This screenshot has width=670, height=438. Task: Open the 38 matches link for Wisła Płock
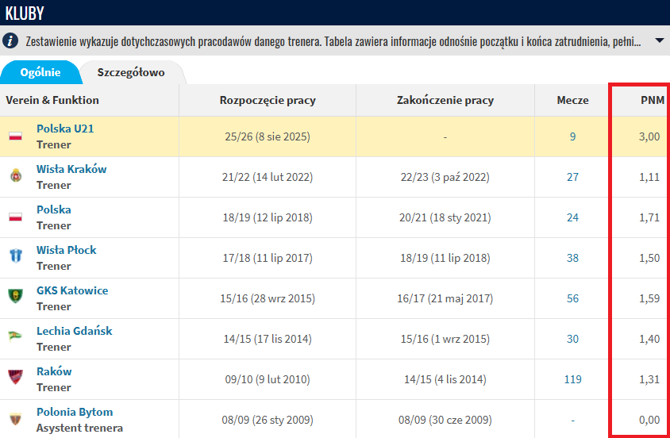click(572, 258)
